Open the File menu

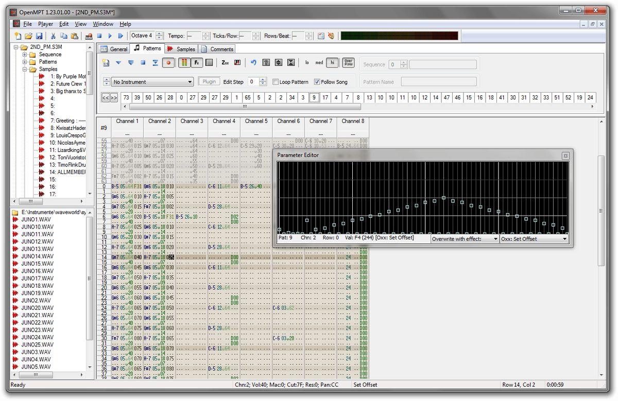(27, 24)
